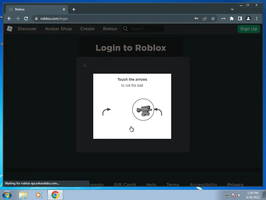
Task: Open Chrome three-dot menu
Action: (x=257, y=18)
